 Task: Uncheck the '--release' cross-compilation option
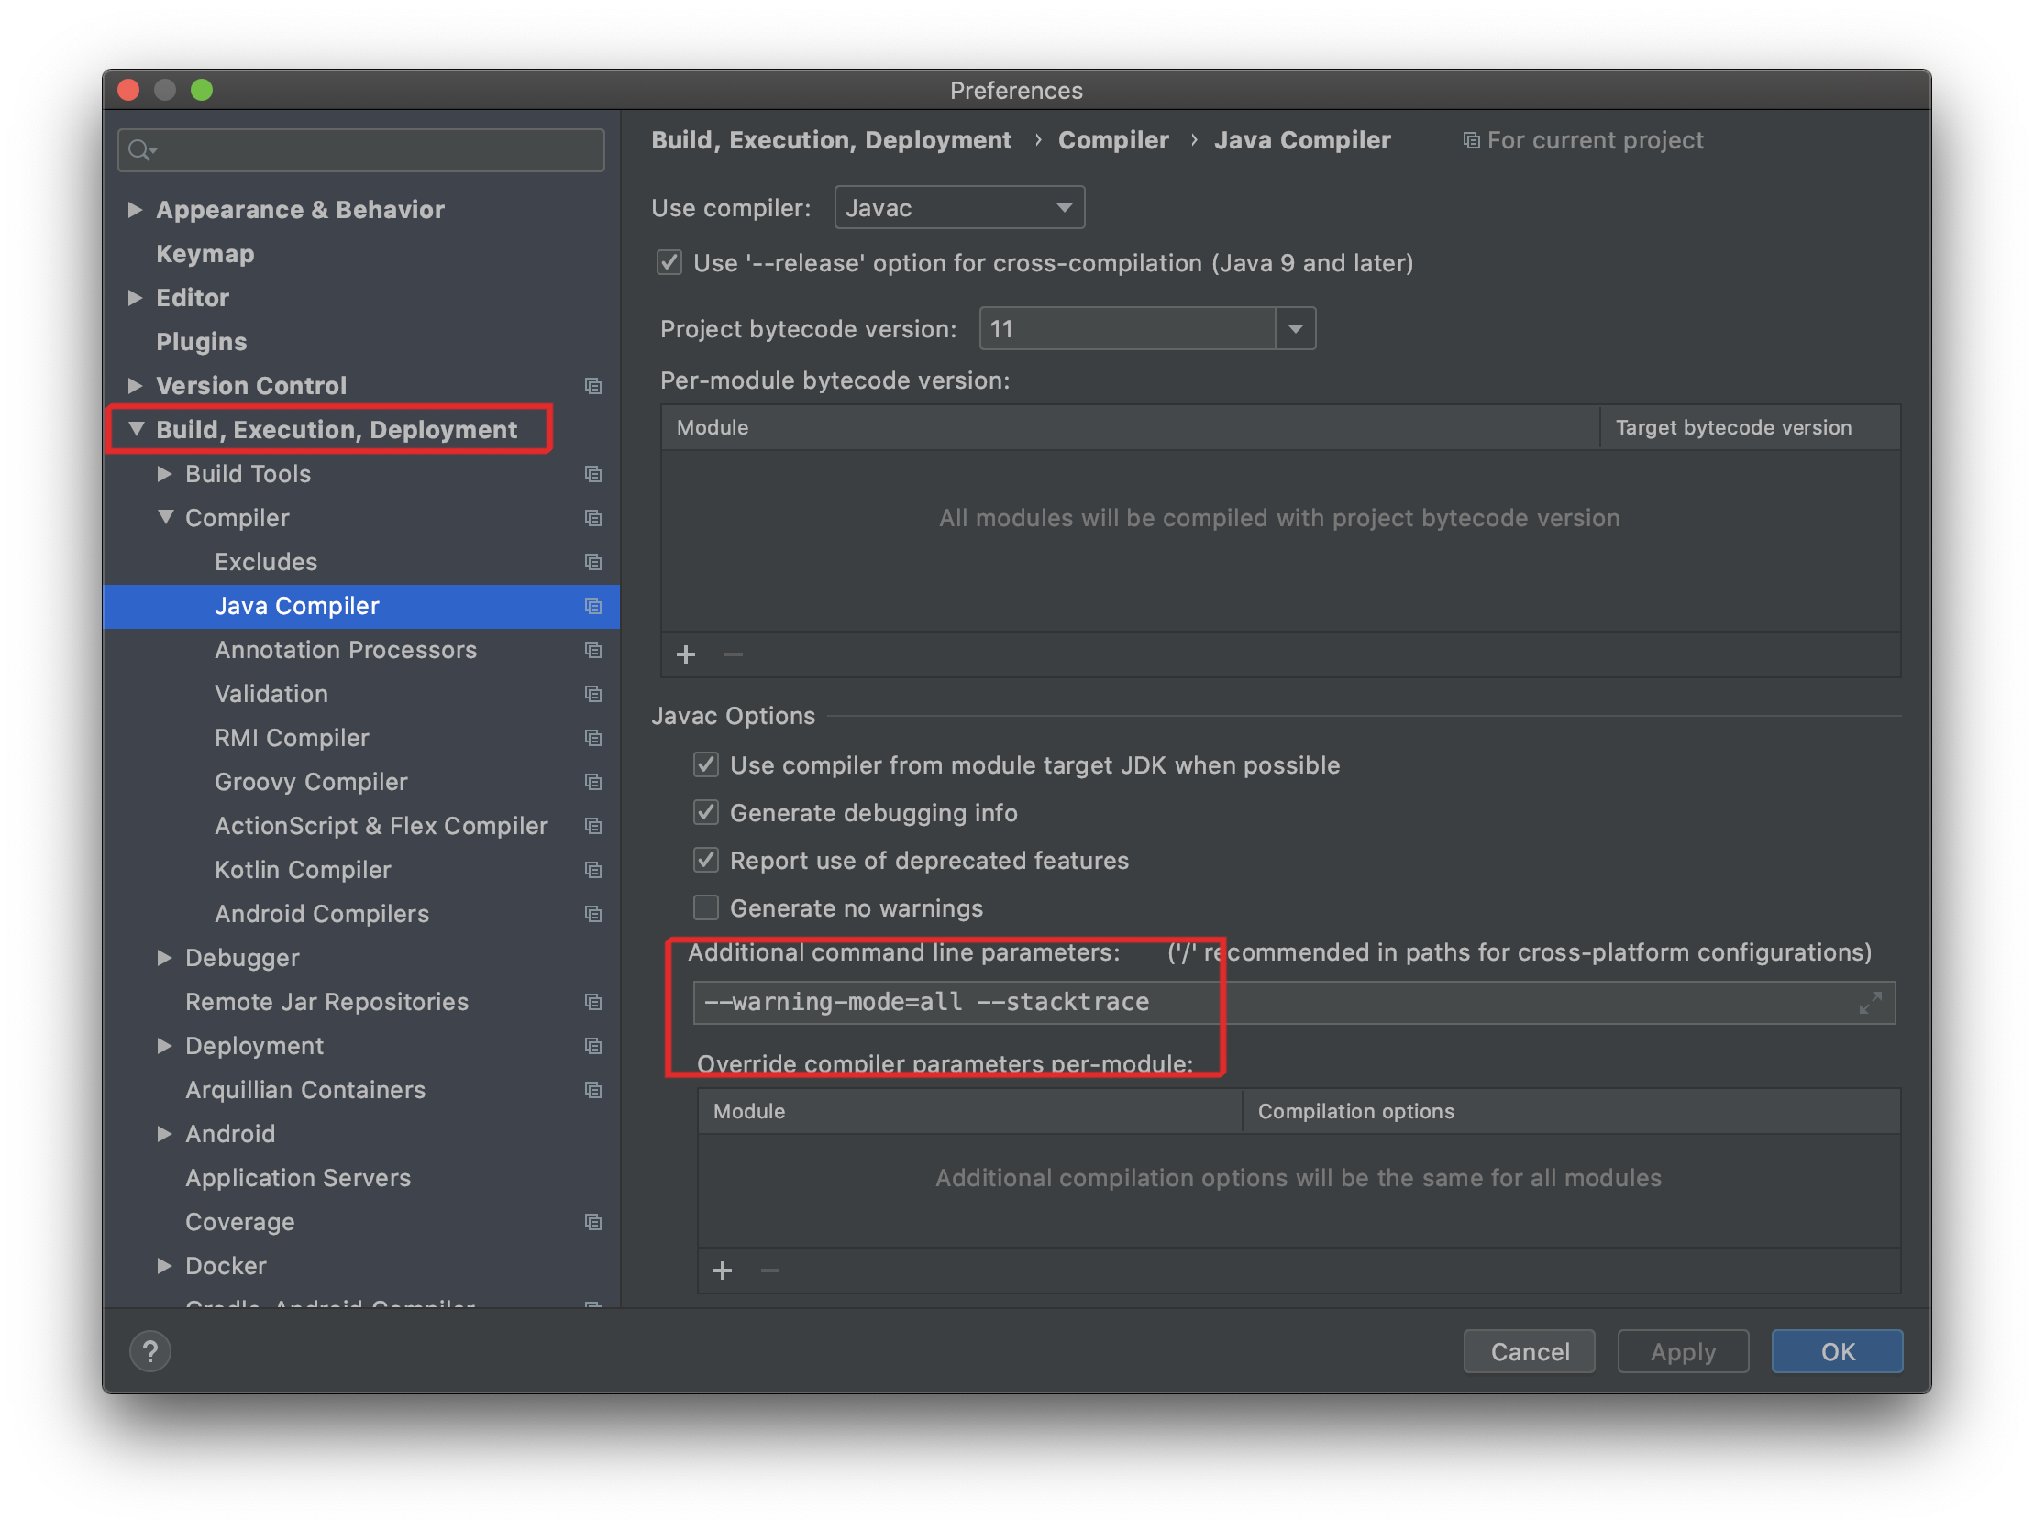click(x=669, y=263)
